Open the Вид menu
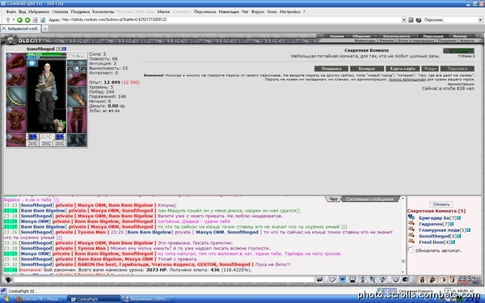The width and height of the screenshot is (485, 303). click(x=23, y=12)
